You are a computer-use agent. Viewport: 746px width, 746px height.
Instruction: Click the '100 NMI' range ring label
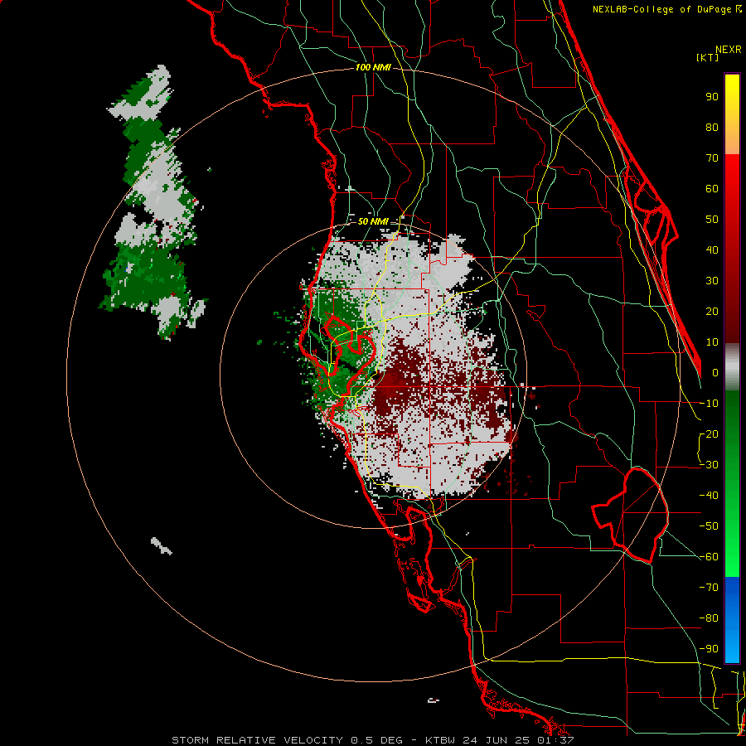point(373,67)
